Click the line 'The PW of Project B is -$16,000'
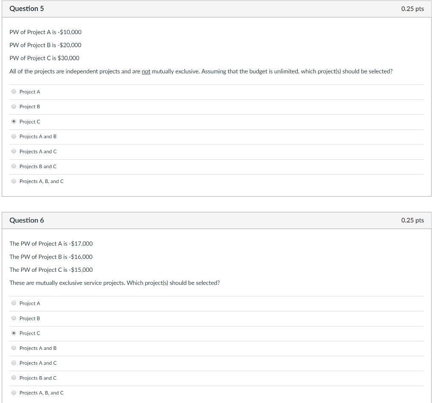This screenshot has height=403, width=435. pyautogui.click(x=51, y=257)
